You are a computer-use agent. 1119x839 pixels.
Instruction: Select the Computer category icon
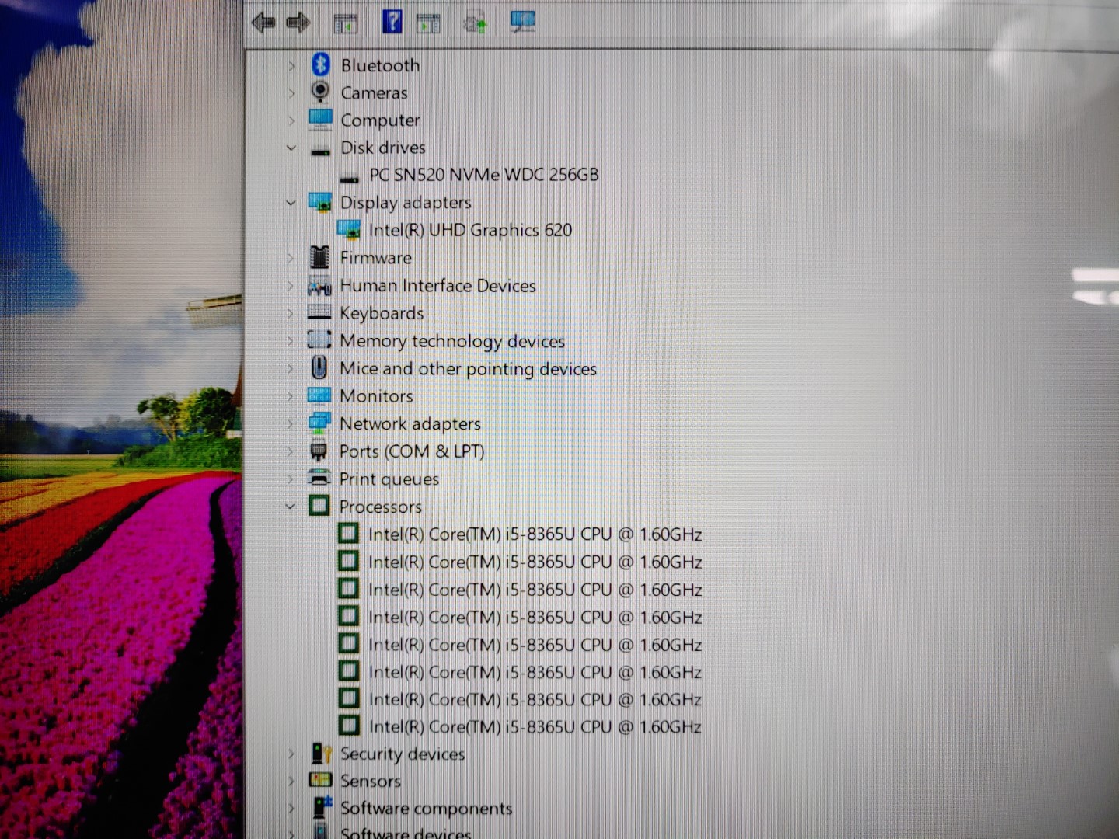(320, 119)
